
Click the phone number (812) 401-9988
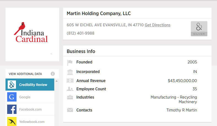pos(80,33)
